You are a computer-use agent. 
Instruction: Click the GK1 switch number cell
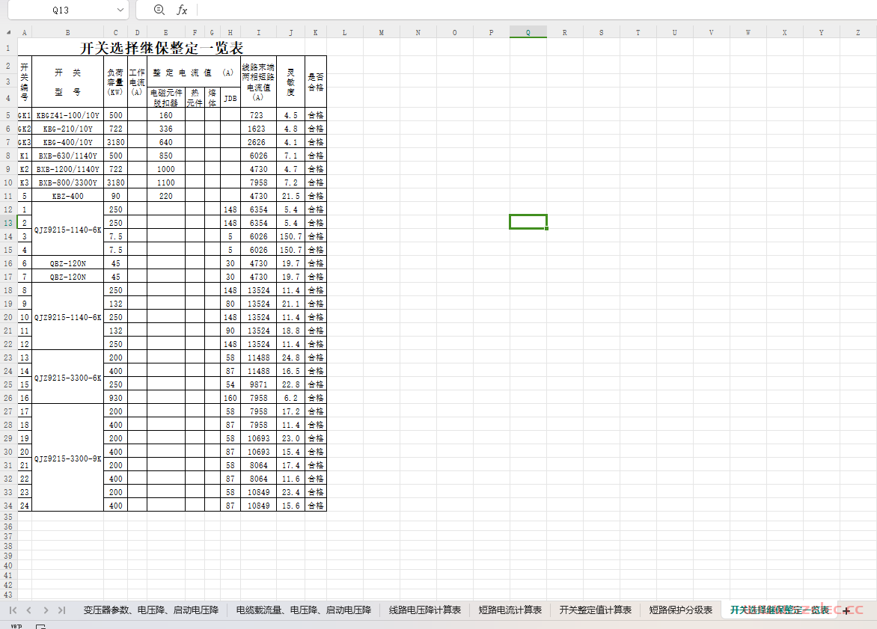coord(25,115)
